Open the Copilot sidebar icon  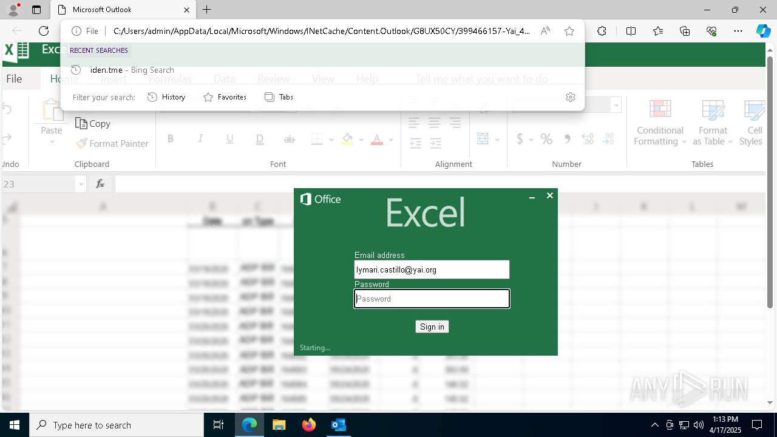click(x=763, y=31)
